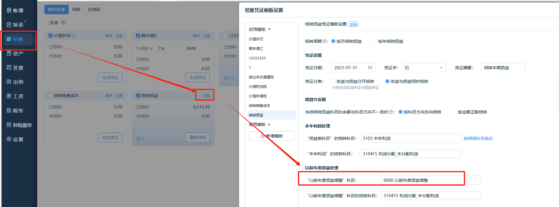Switch to the 反结账 tab
The width and height of the screenshot is (559, 207).
(x=94, y=10)
